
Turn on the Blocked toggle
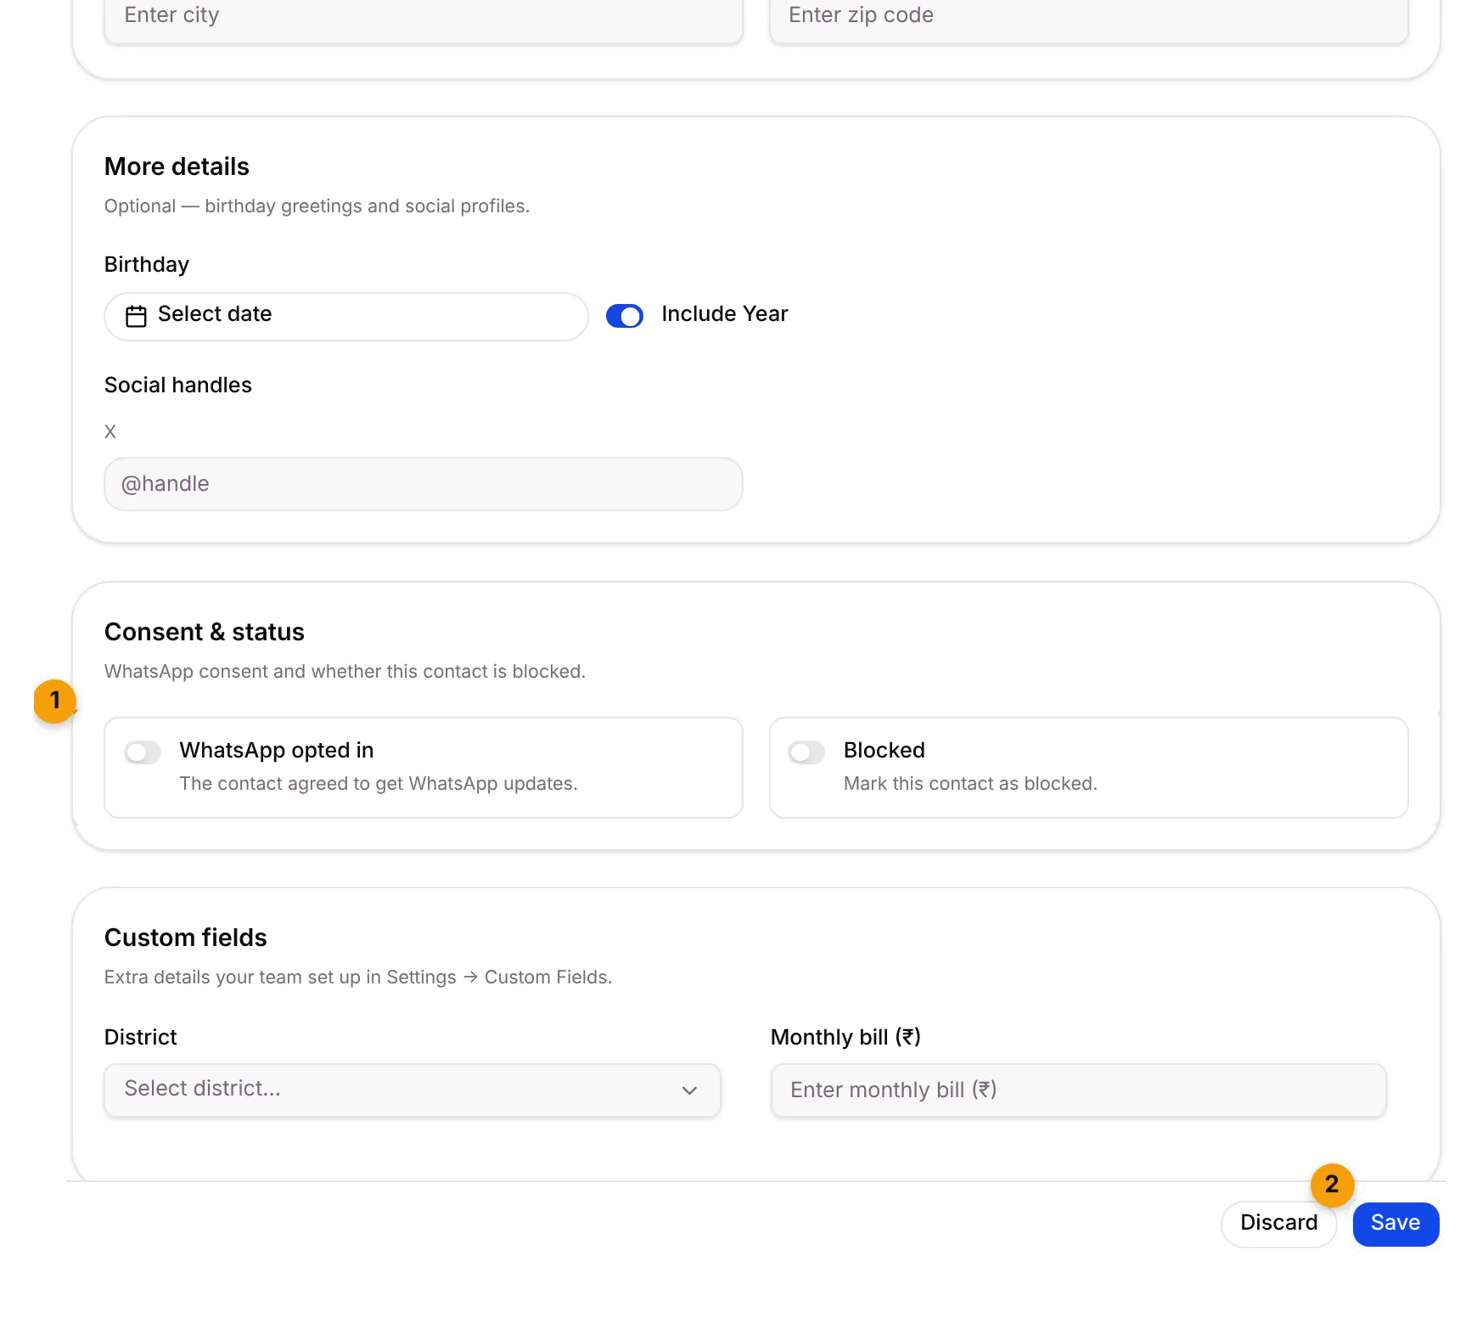click(x=806, y=752)
